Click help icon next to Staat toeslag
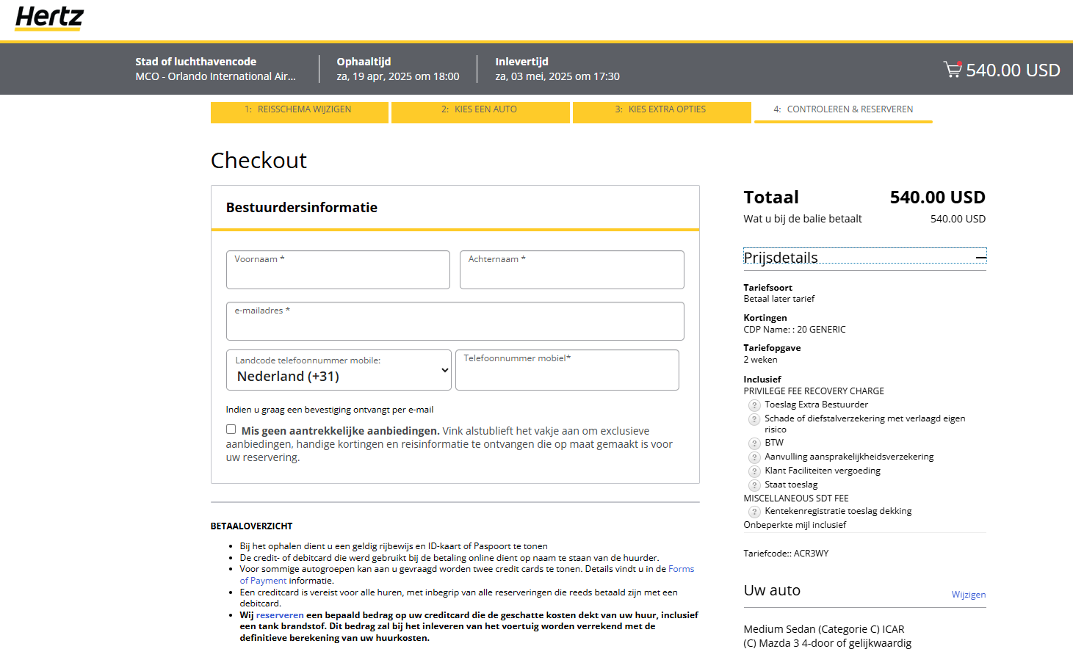 pyautogui.click(x=754, y=485)
